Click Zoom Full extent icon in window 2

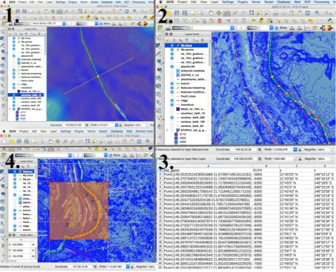(251, 13)
